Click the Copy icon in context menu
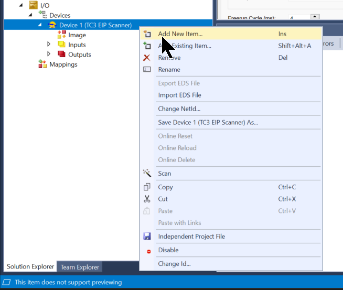 click(x=147, y=187)
